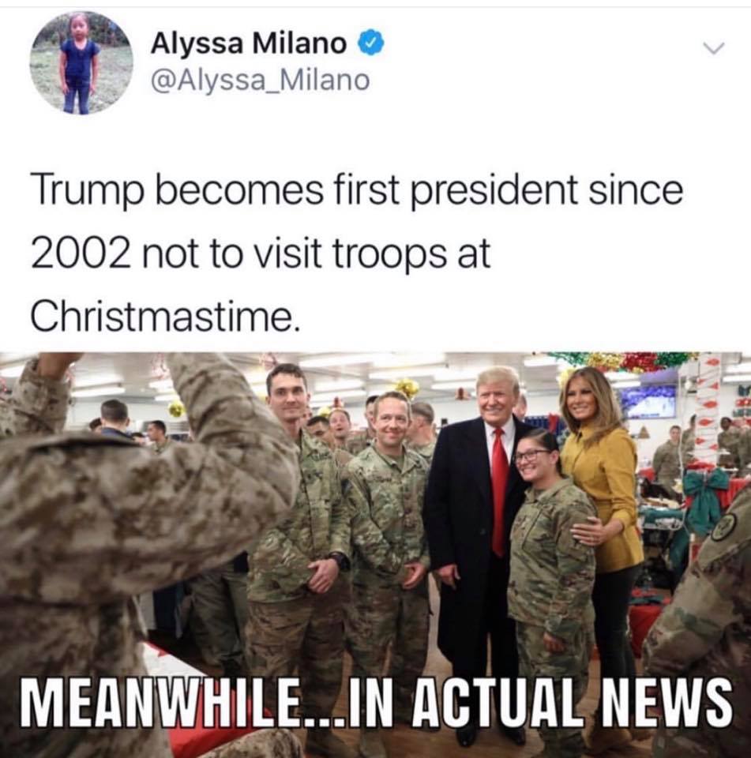Image resolution: width=751 pixels, height=758 pixels.
Task: Click the TV screen in the background
Action: pos(648,402)
